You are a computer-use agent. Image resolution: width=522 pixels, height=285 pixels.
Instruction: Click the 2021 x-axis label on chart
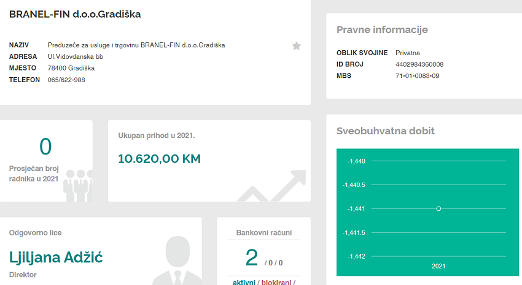[438, 267]
